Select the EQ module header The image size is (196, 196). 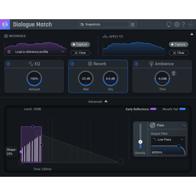tap(34, 64)
